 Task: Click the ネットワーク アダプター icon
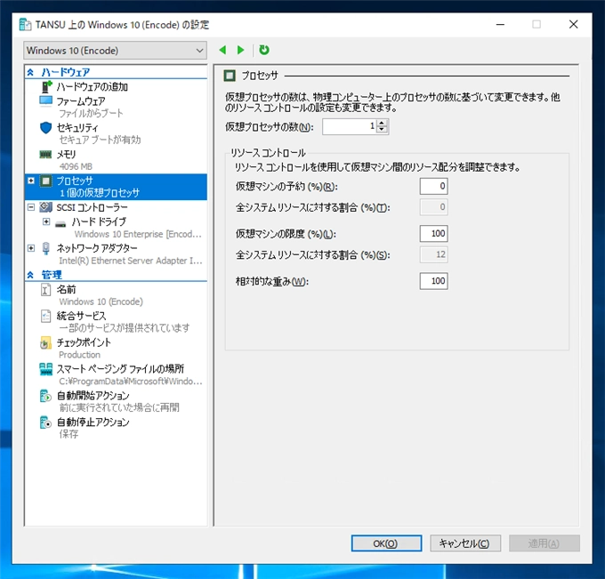click(46, 248)
